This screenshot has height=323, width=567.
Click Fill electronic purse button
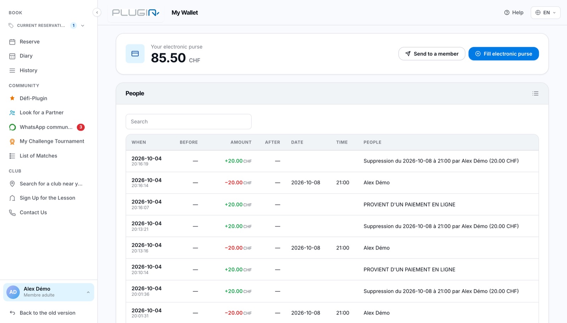point(504,54)
